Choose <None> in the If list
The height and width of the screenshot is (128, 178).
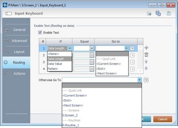pos(60,54)
